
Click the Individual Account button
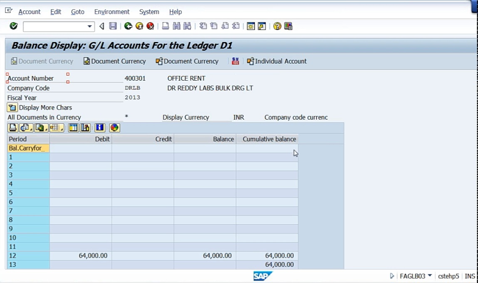click(277, 61)
